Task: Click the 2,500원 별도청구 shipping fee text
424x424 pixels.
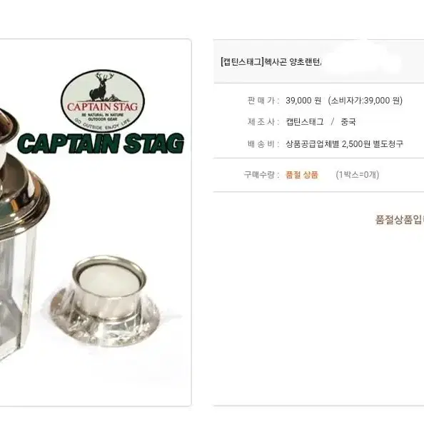Action: point(373,144)
